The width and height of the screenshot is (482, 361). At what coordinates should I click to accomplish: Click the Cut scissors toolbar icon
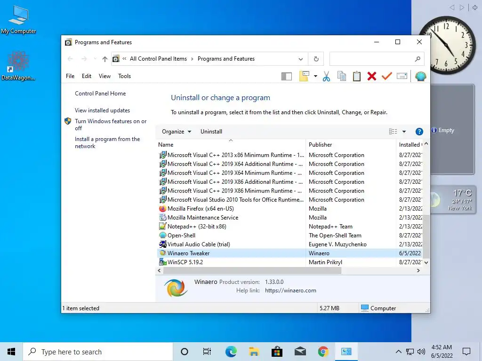(326, 76)
